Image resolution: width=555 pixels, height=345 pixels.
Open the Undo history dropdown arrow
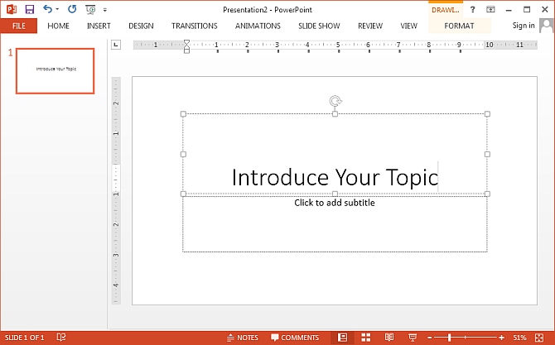tap(58, 10)
